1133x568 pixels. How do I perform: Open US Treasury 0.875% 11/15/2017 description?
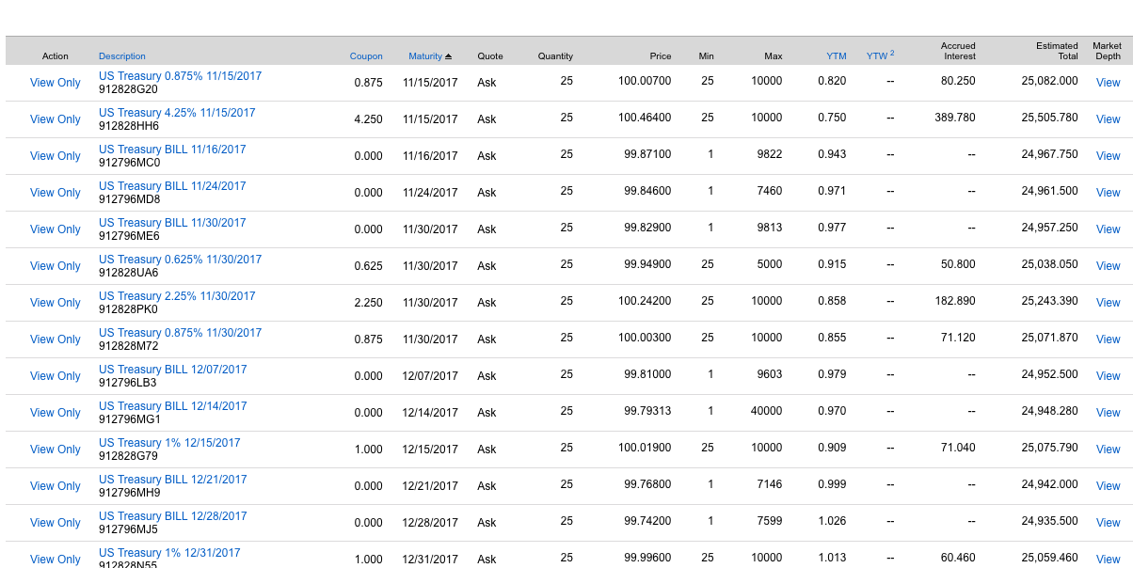[x=181, y=76]
